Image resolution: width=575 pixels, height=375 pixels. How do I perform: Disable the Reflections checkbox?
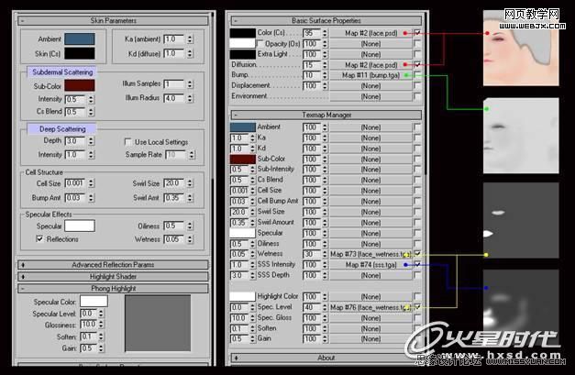[39, 239]
